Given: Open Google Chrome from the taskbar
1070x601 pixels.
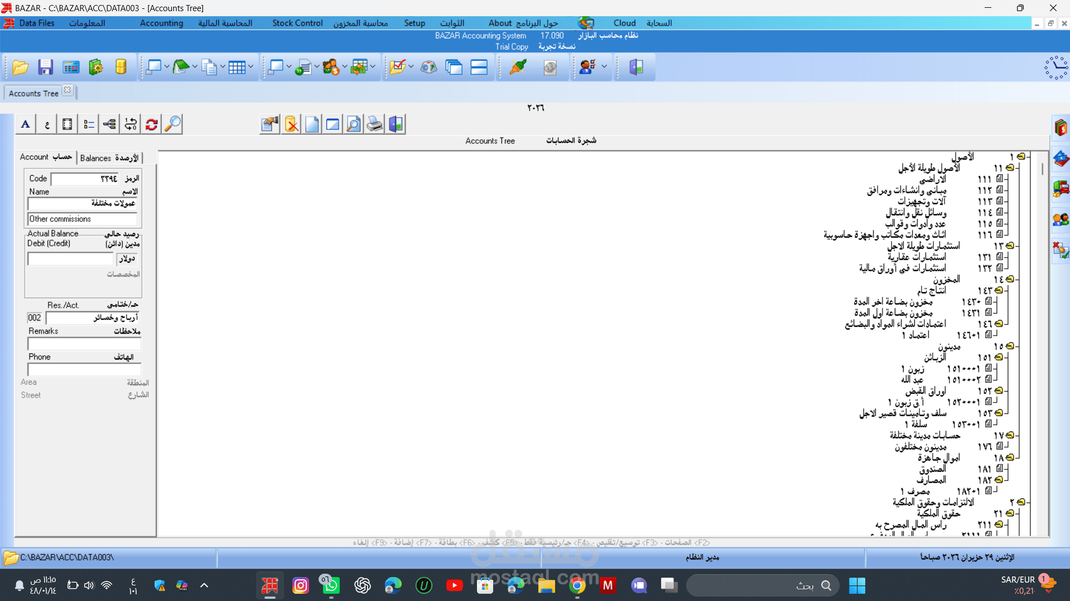Looking at the screenshot, I should 577,585.
